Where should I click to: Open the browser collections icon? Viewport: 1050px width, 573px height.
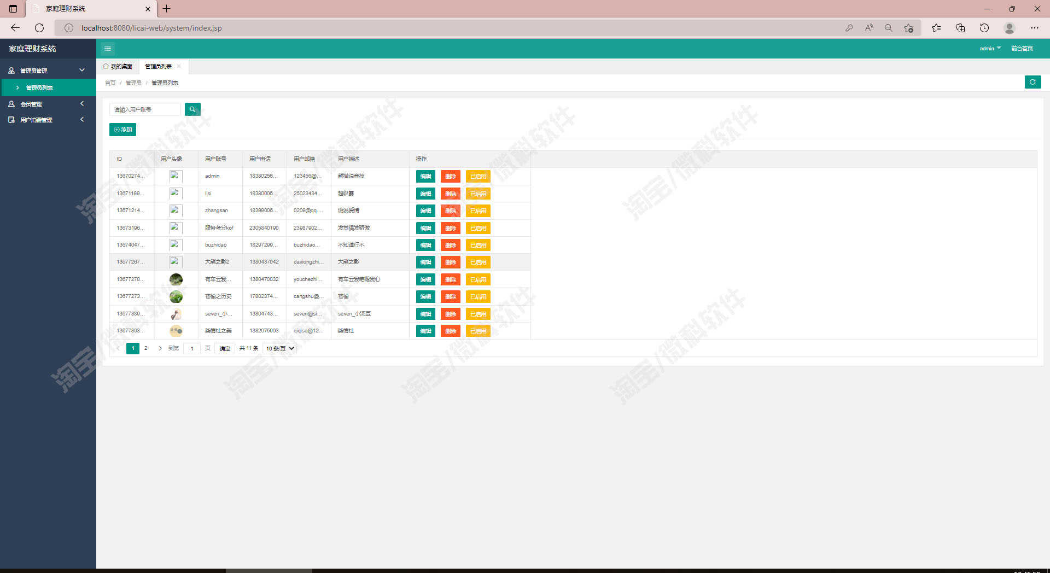pos(960,28)
